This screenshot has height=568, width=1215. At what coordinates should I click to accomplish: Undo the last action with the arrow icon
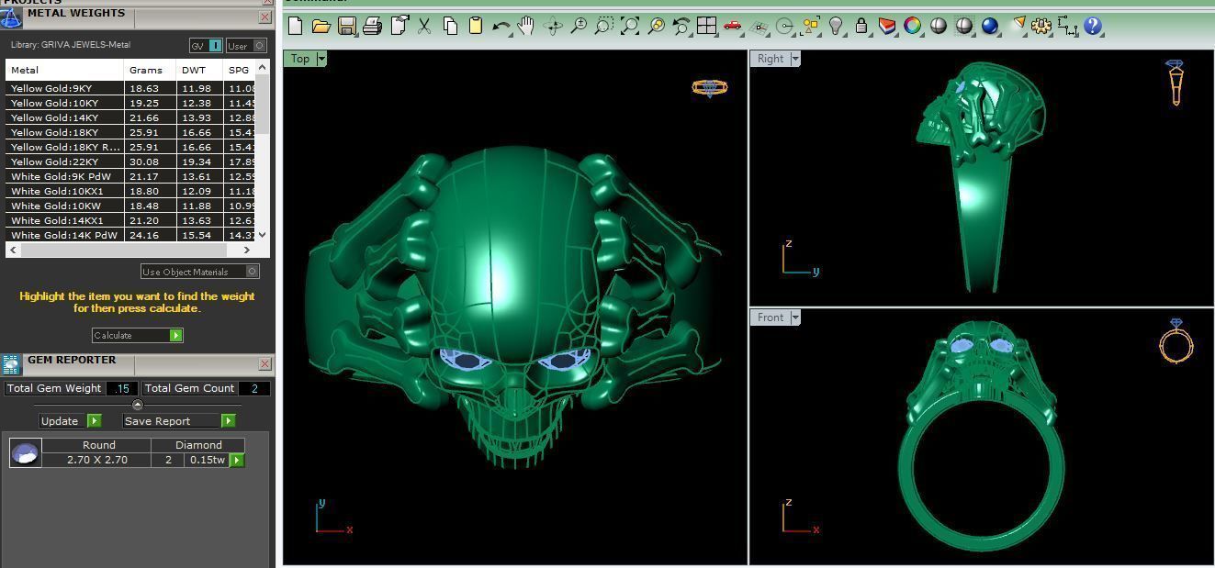501,27
